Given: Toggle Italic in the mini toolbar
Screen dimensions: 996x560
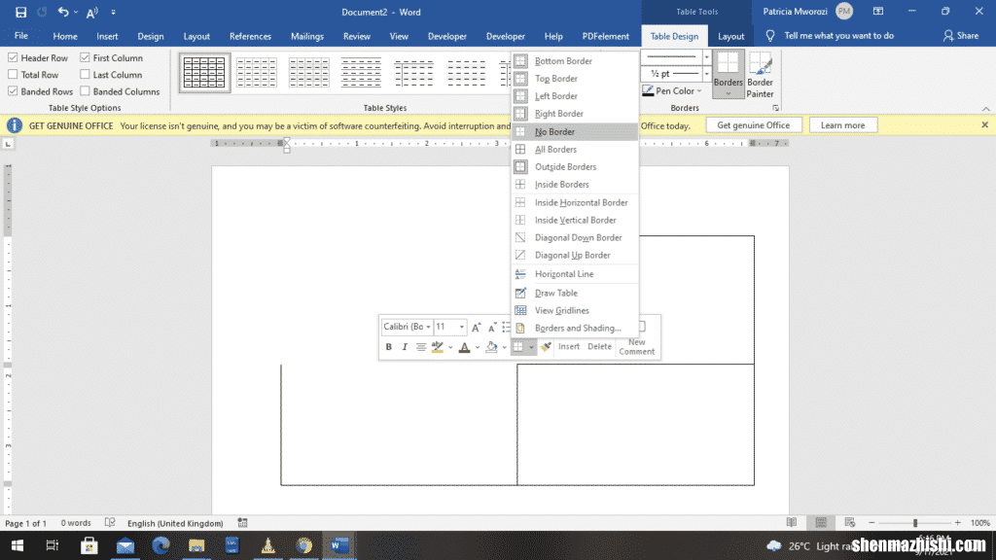Looking at the screenshot, I should pyautogui.click(x=405, y=347).
